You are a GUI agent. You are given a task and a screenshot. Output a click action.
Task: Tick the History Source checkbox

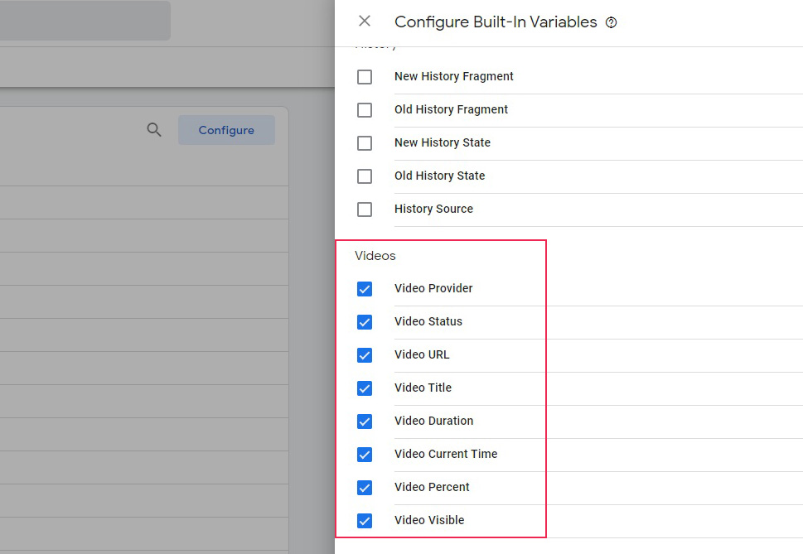pos(365,210)
